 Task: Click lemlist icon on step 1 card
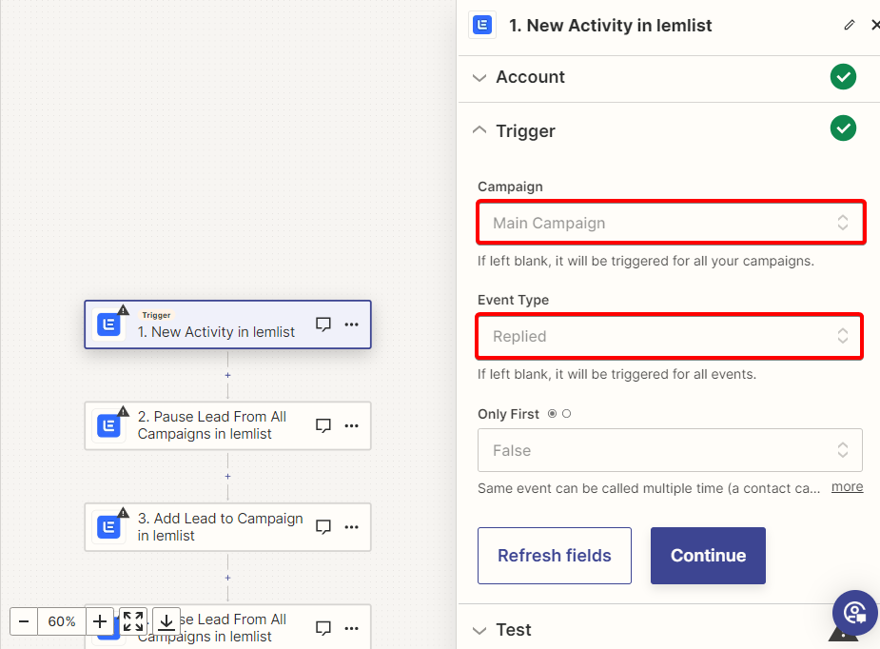[x=108, y=324]
